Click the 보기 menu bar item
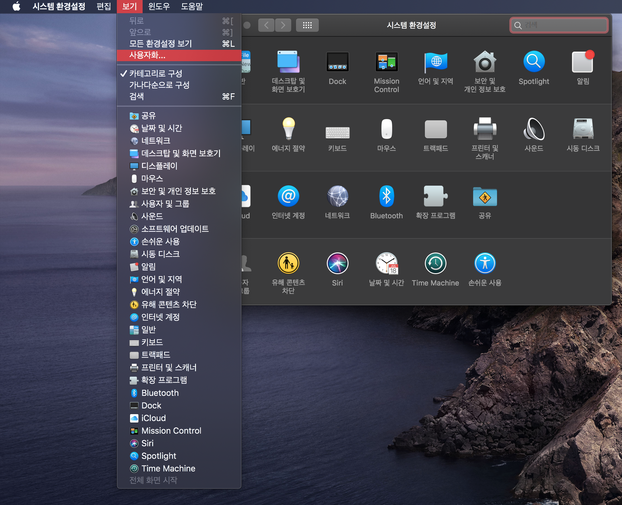The width and height of the screenshot is (622, 505). tap(129, 6)
